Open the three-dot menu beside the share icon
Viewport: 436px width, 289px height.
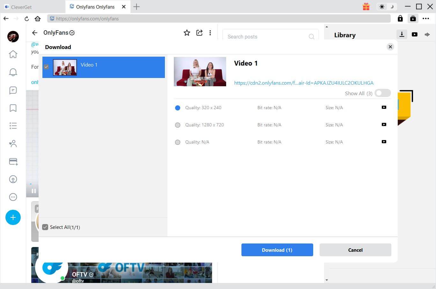click(210, 33)
